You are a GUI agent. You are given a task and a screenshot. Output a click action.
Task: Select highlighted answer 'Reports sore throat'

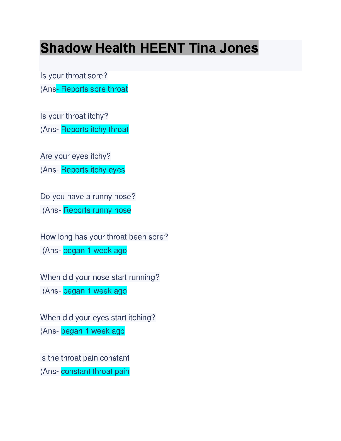94,89
